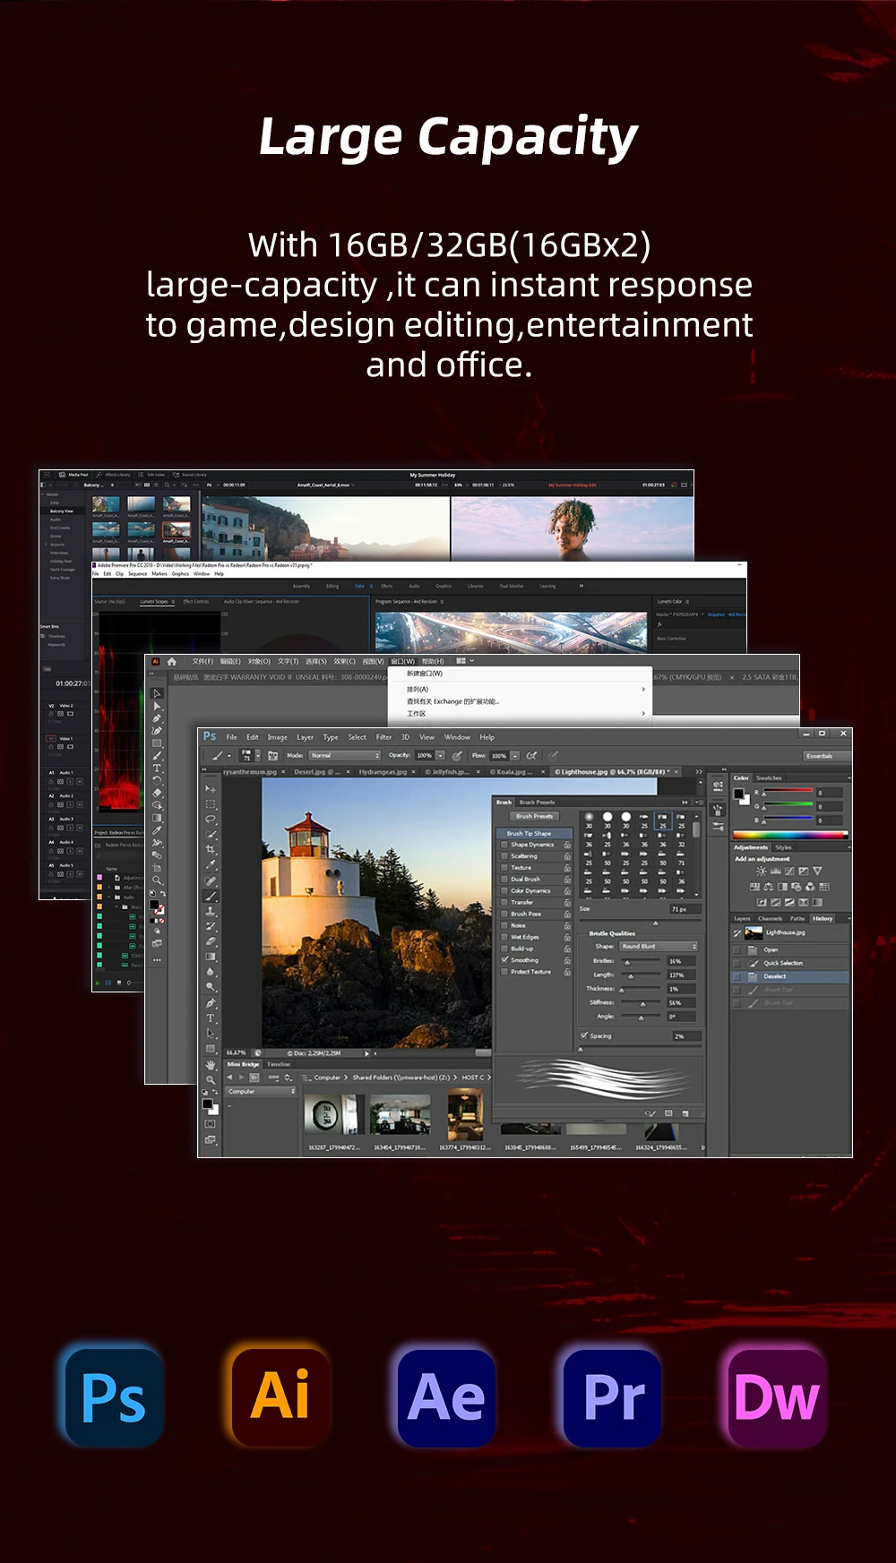Screen dimensions: 896x1563
Task: Open the Essentials workspace dropdown
Action: click(x=820, y=756)
